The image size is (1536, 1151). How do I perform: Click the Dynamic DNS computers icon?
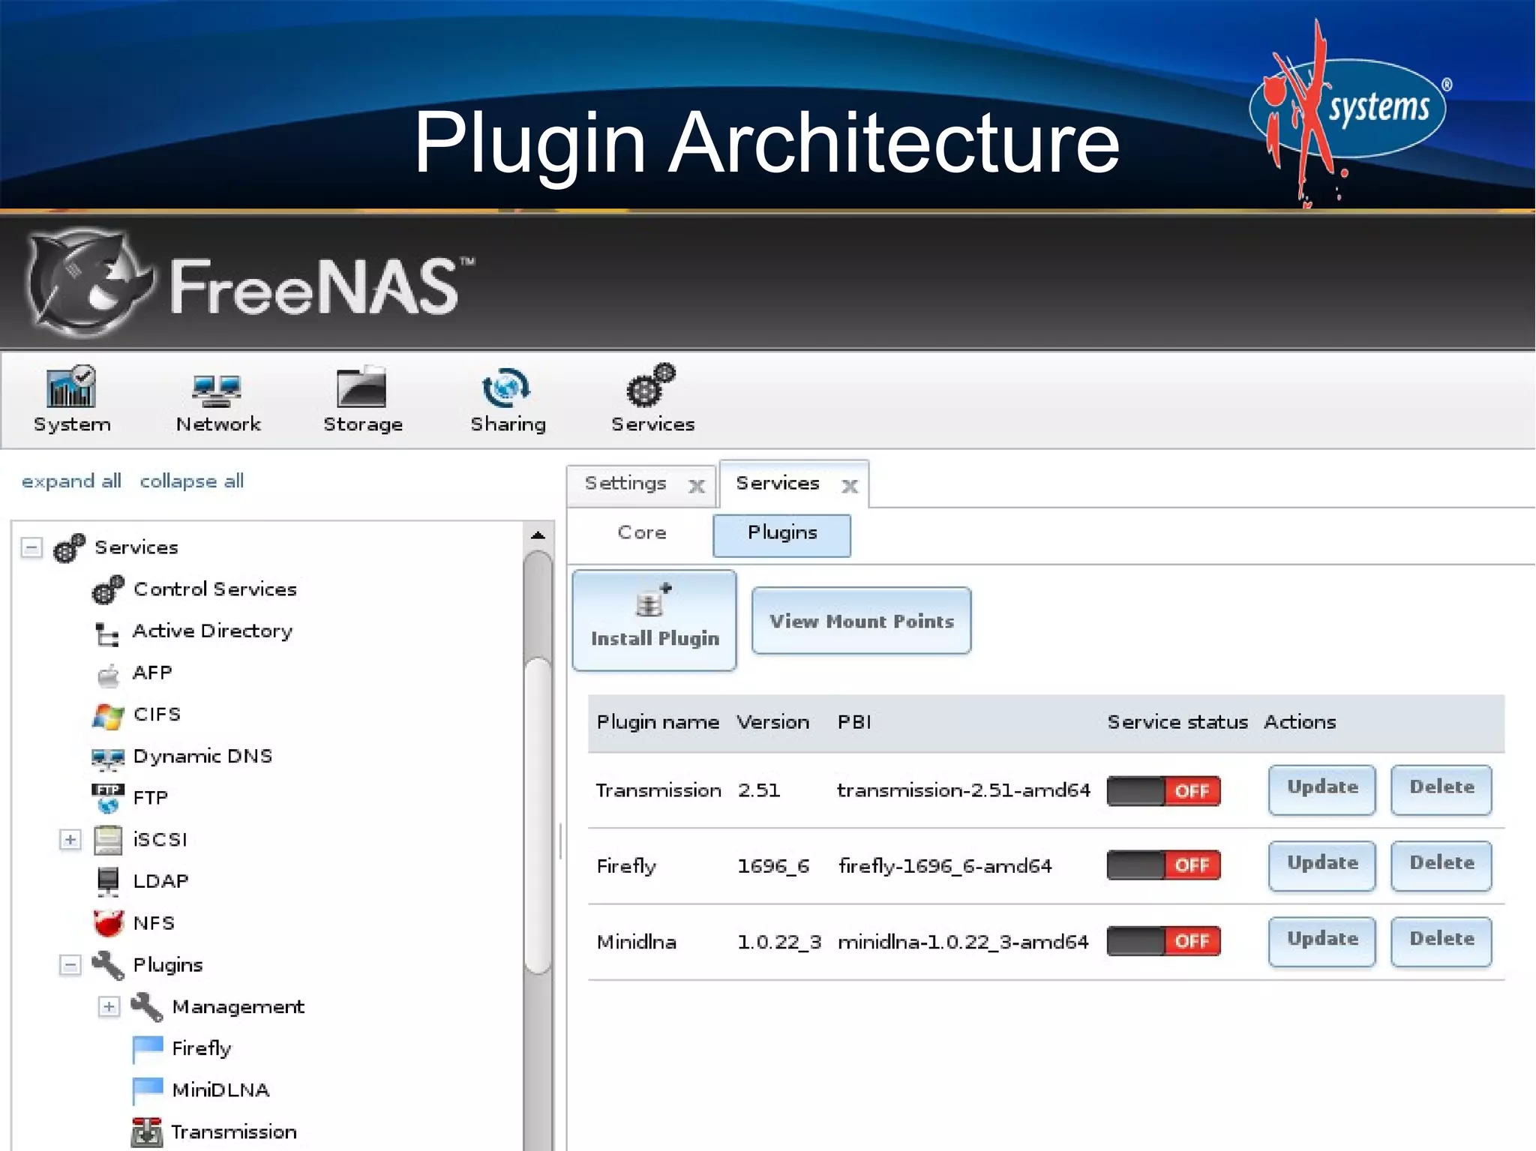pos(108,759)
